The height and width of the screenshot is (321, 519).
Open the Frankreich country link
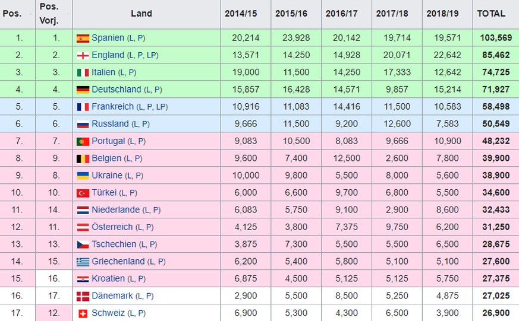click(x=112, y=107)
